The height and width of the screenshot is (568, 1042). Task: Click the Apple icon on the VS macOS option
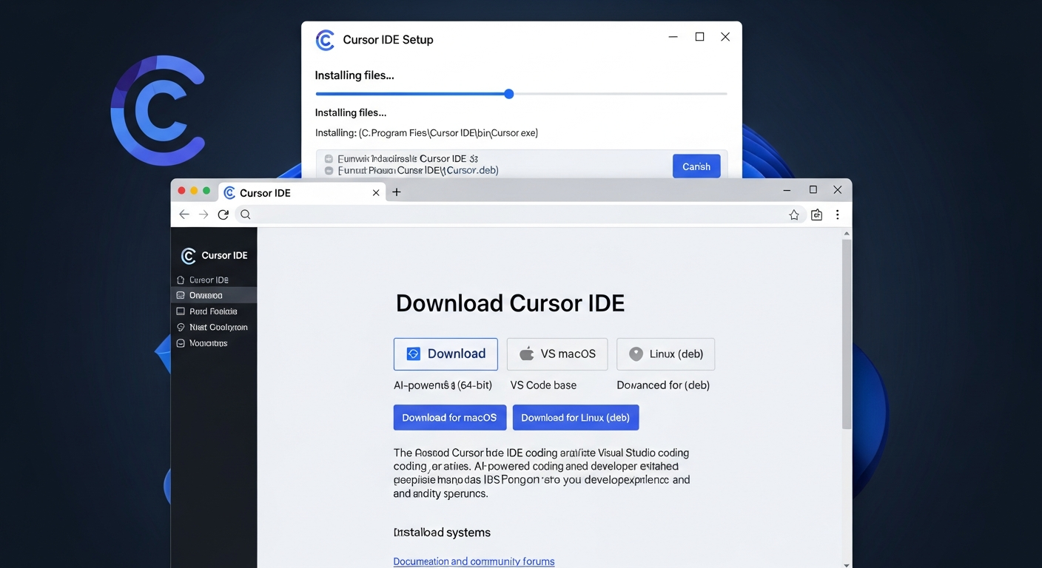(526, 354)
